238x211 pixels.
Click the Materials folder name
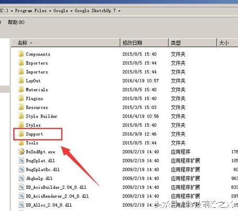(37, 90)
